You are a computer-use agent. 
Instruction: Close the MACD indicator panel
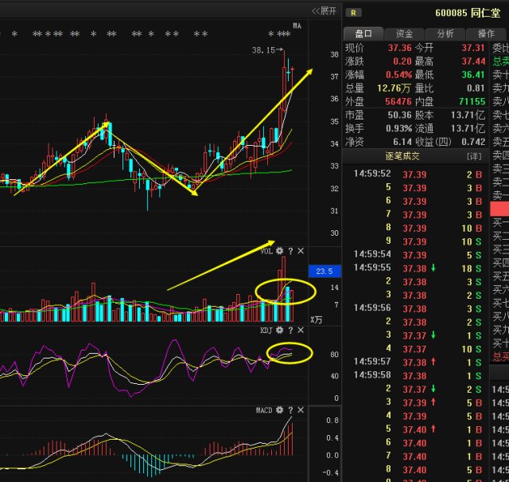301,410
